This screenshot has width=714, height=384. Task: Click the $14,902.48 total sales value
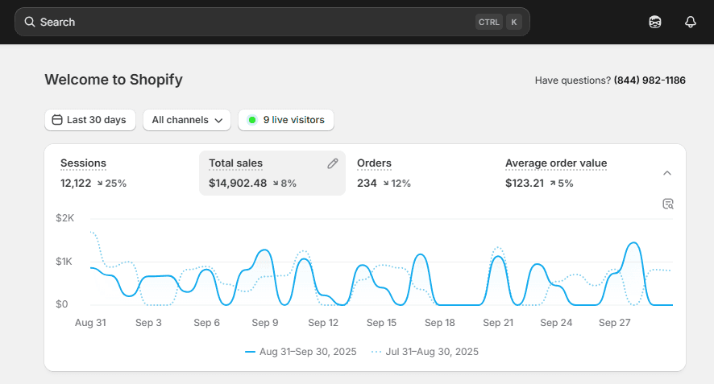coord(238,184)
